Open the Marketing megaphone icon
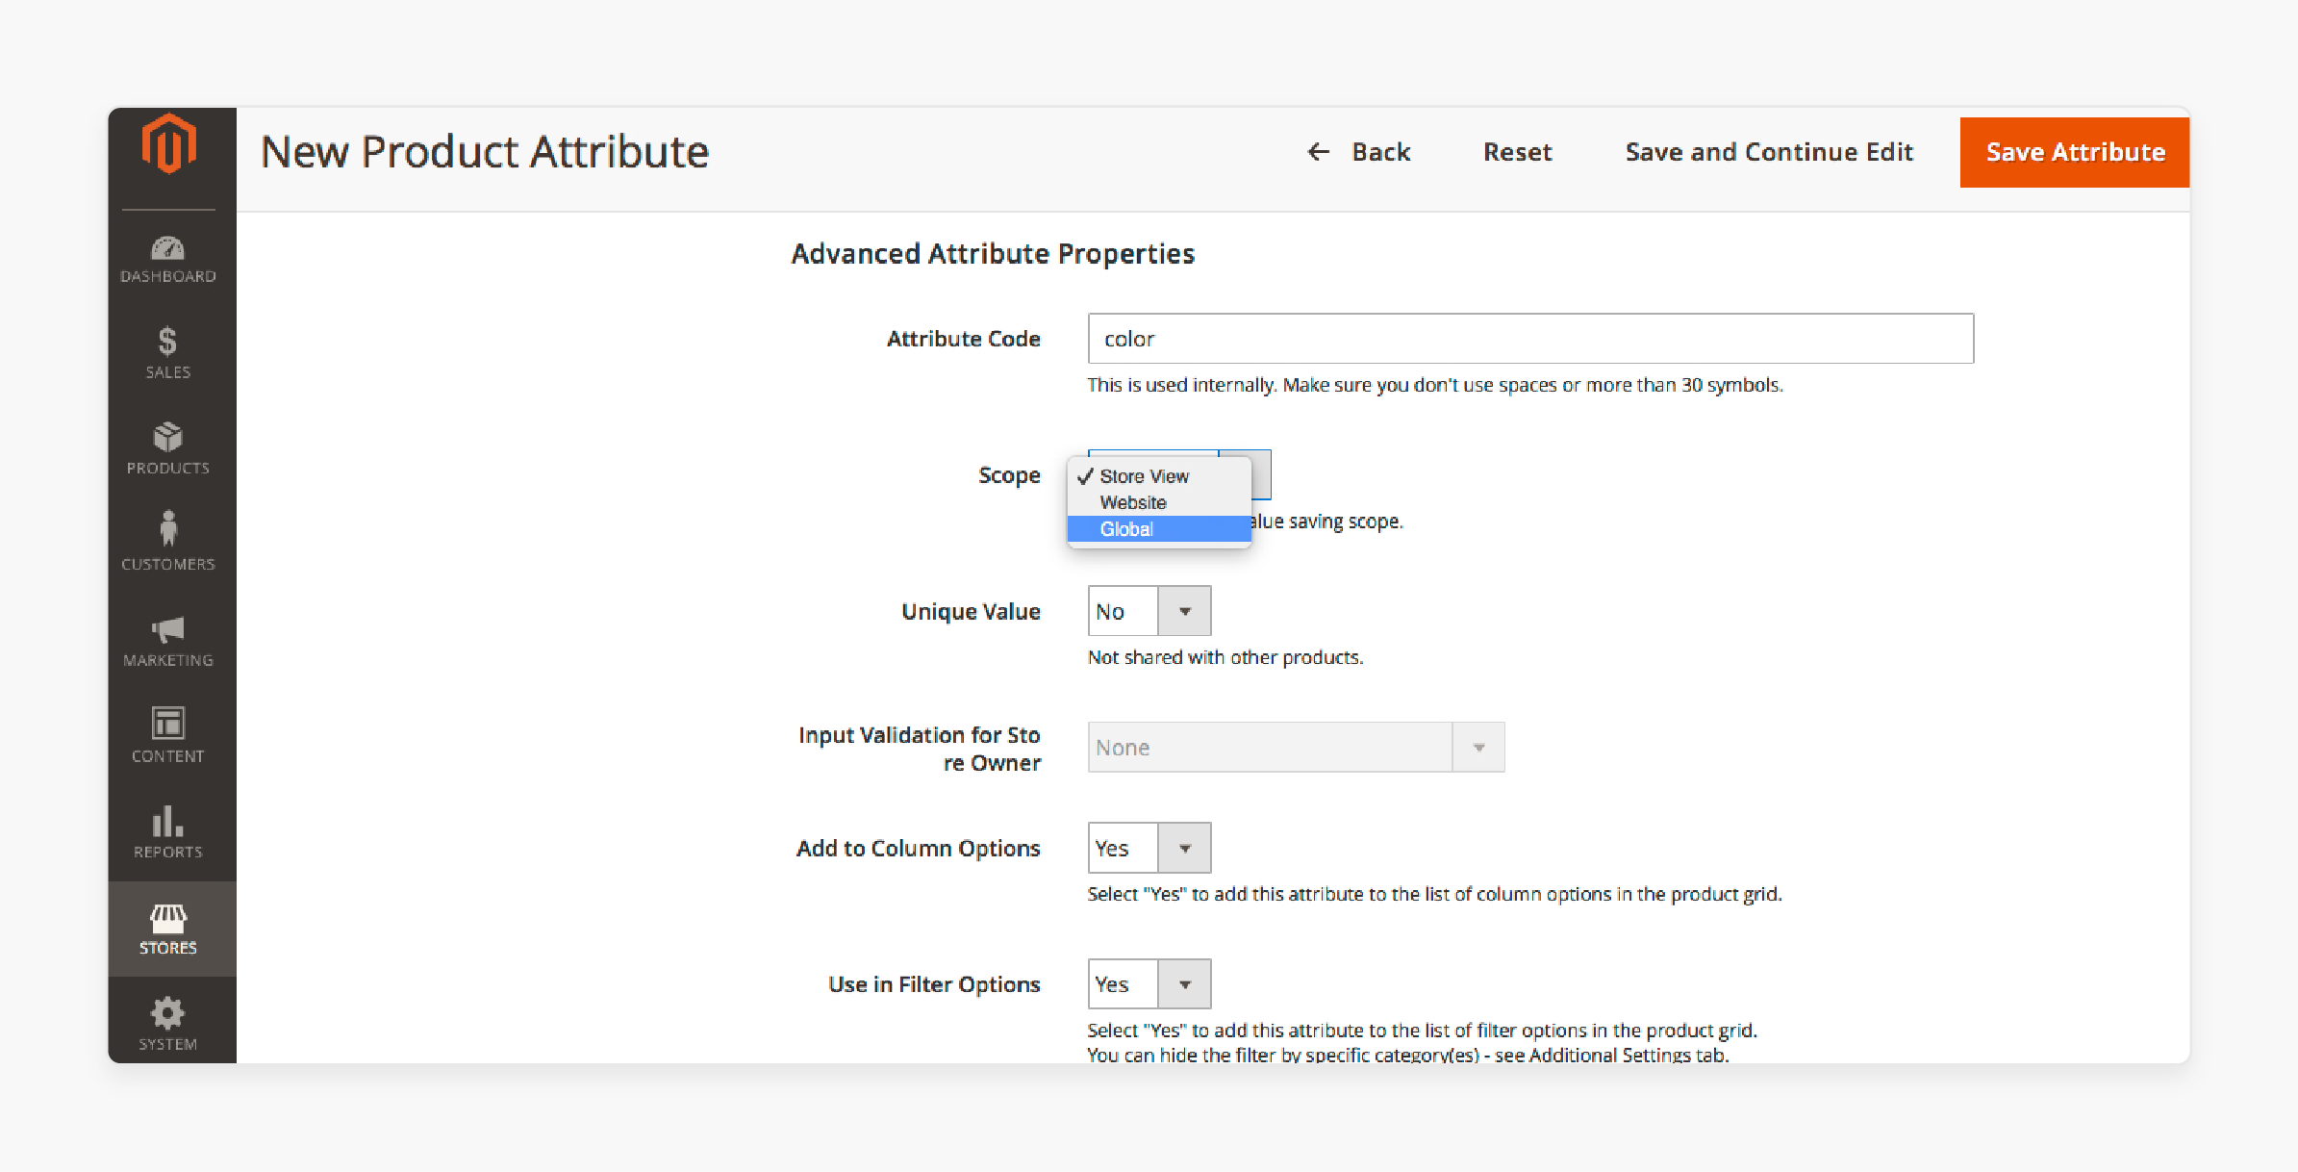Screen dimensions: 2298x1172 (167, 629)
